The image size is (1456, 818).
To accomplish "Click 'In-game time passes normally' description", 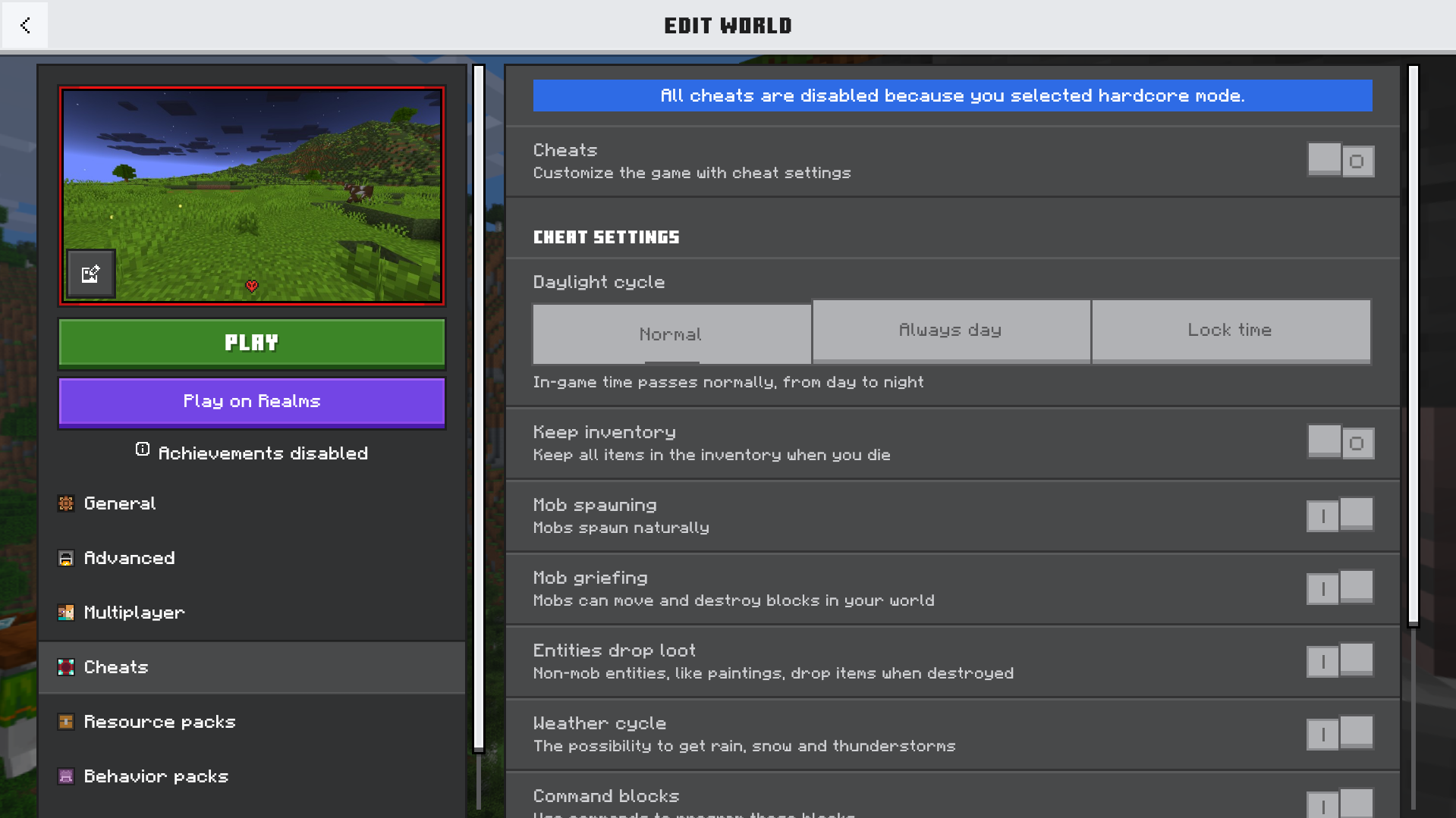I will 728,382.
